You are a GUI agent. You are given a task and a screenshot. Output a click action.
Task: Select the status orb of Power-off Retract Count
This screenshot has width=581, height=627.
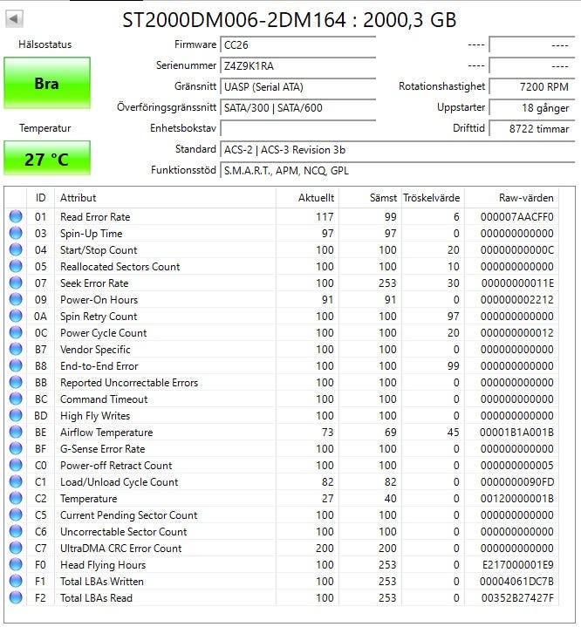point(16,465)
